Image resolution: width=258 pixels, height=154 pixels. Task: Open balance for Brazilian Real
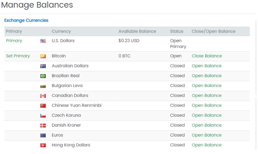point(207,76)
